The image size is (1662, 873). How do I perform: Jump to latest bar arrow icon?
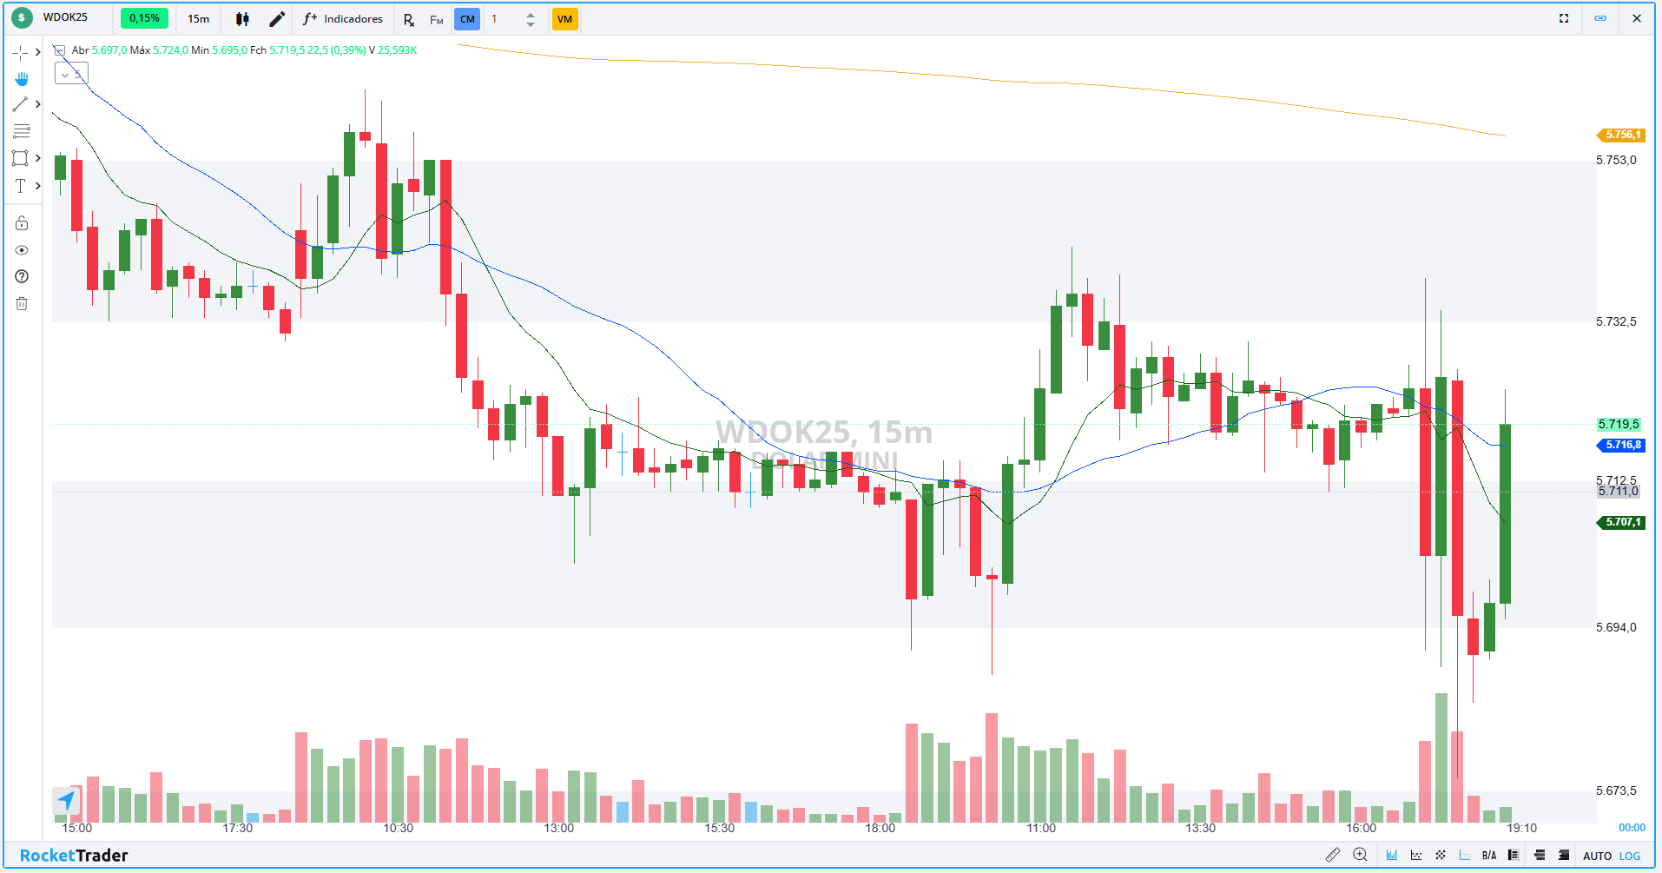click(67, 800)
